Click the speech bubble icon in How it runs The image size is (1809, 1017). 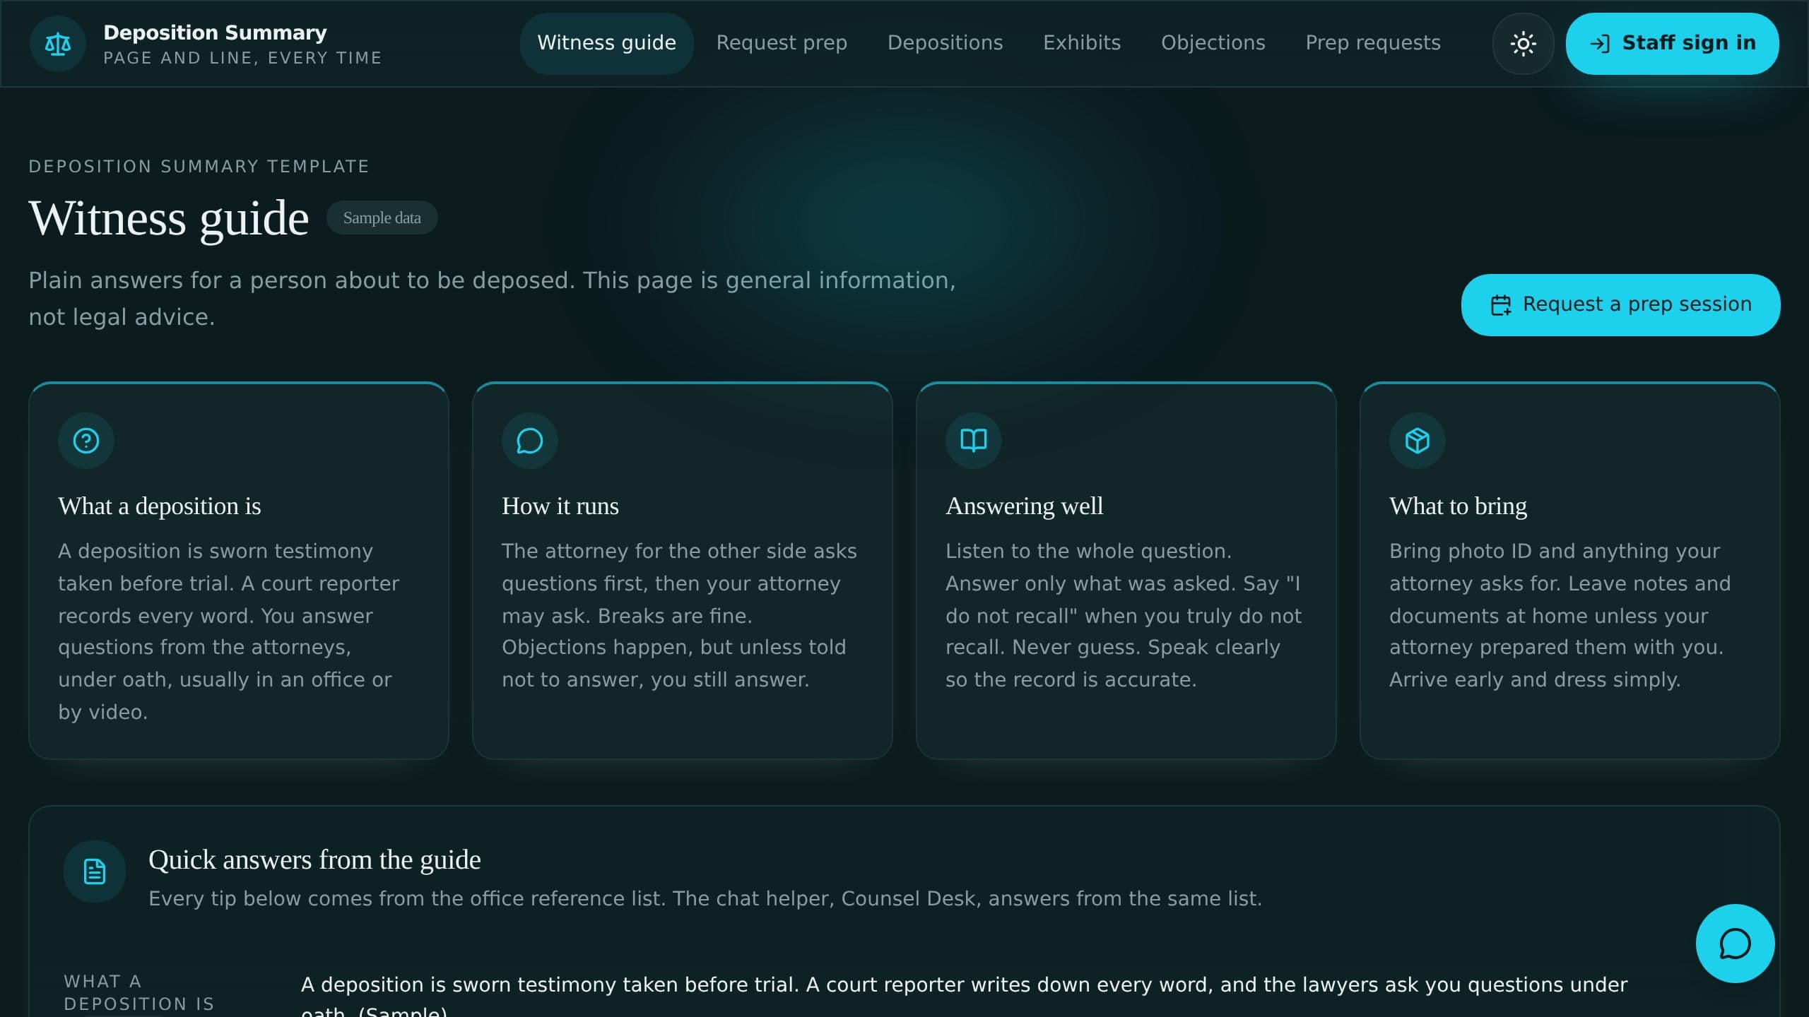[530, 441]
